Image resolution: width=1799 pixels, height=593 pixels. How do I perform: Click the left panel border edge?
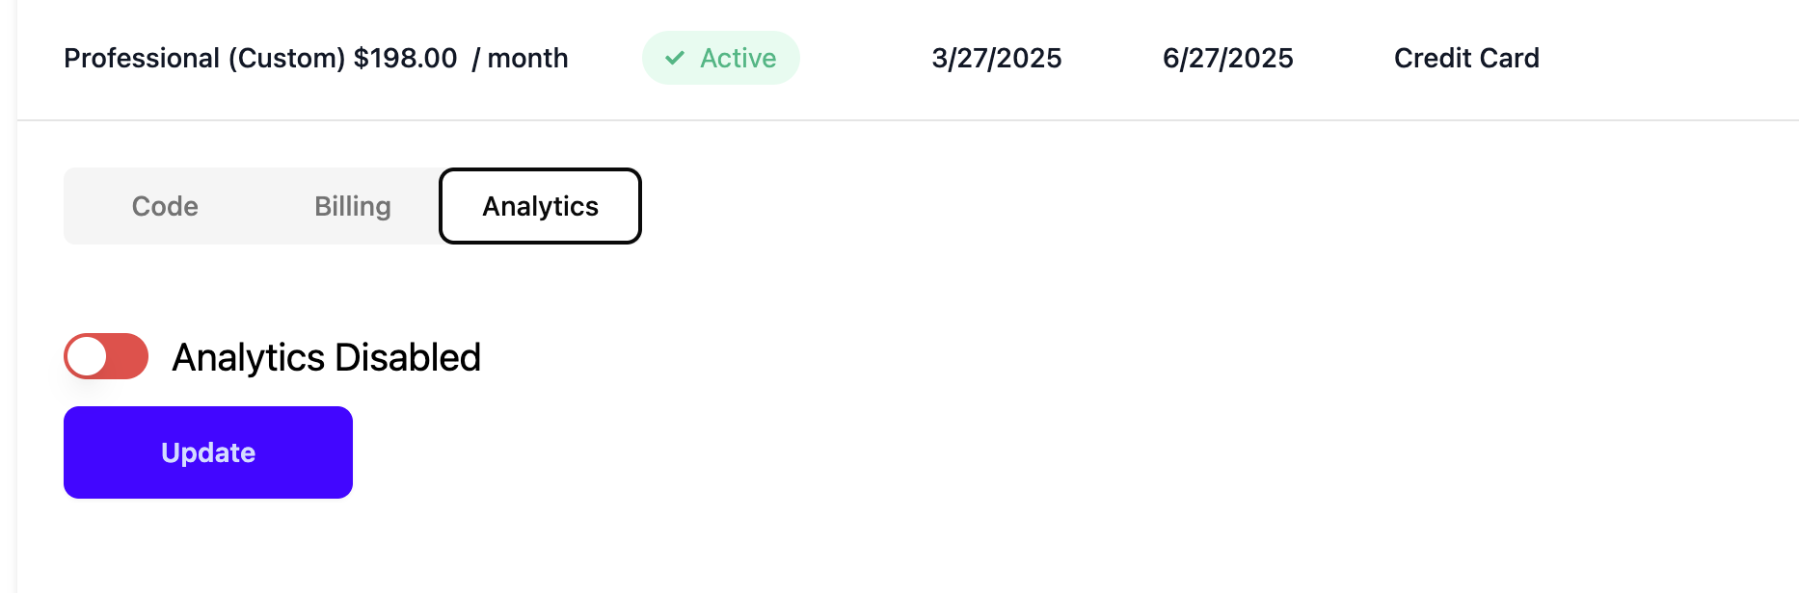point(16,296)
